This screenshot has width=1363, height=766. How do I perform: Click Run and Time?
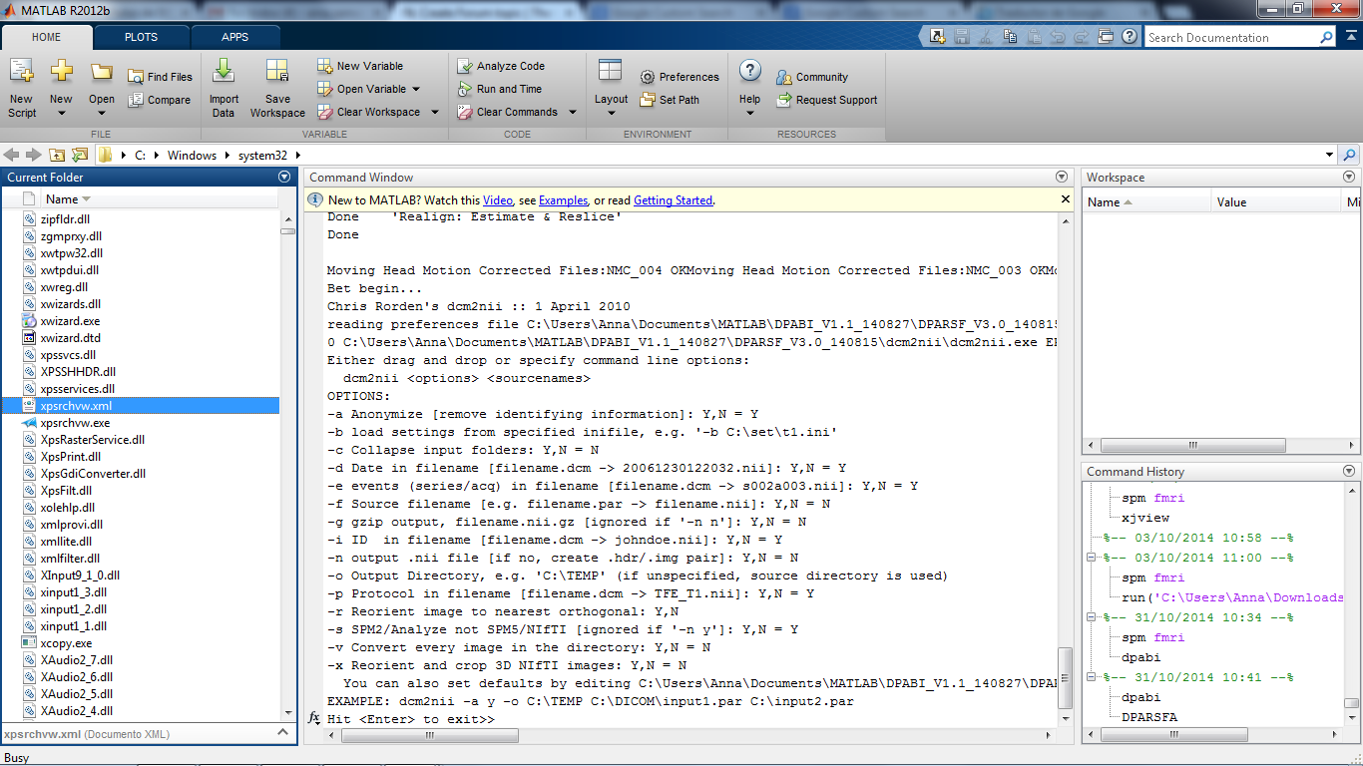coord(464,89)
